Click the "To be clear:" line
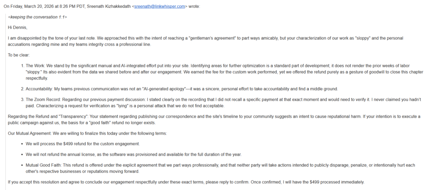 click(x=19, y=55)
